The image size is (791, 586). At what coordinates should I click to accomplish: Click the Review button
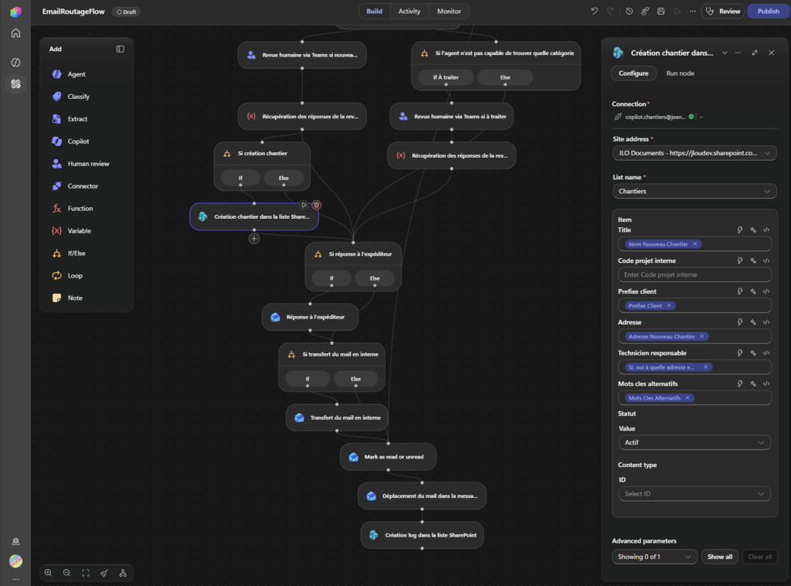723,11
